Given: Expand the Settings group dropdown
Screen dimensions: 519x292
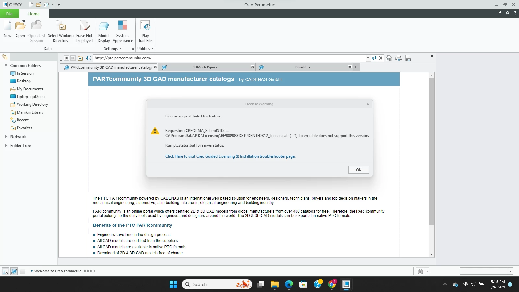Looking at the screenshot, I should [x=113, y=49].
